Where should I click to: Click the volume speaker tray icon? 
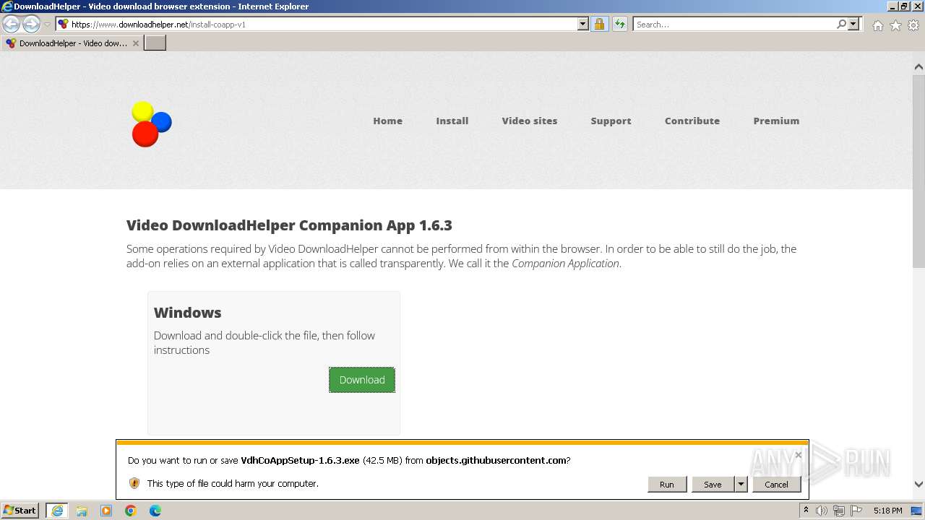(822, 511)
